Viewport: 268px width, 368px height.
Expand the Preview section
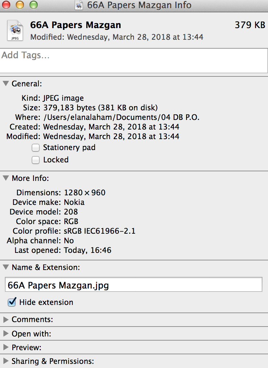pos(6,347)
